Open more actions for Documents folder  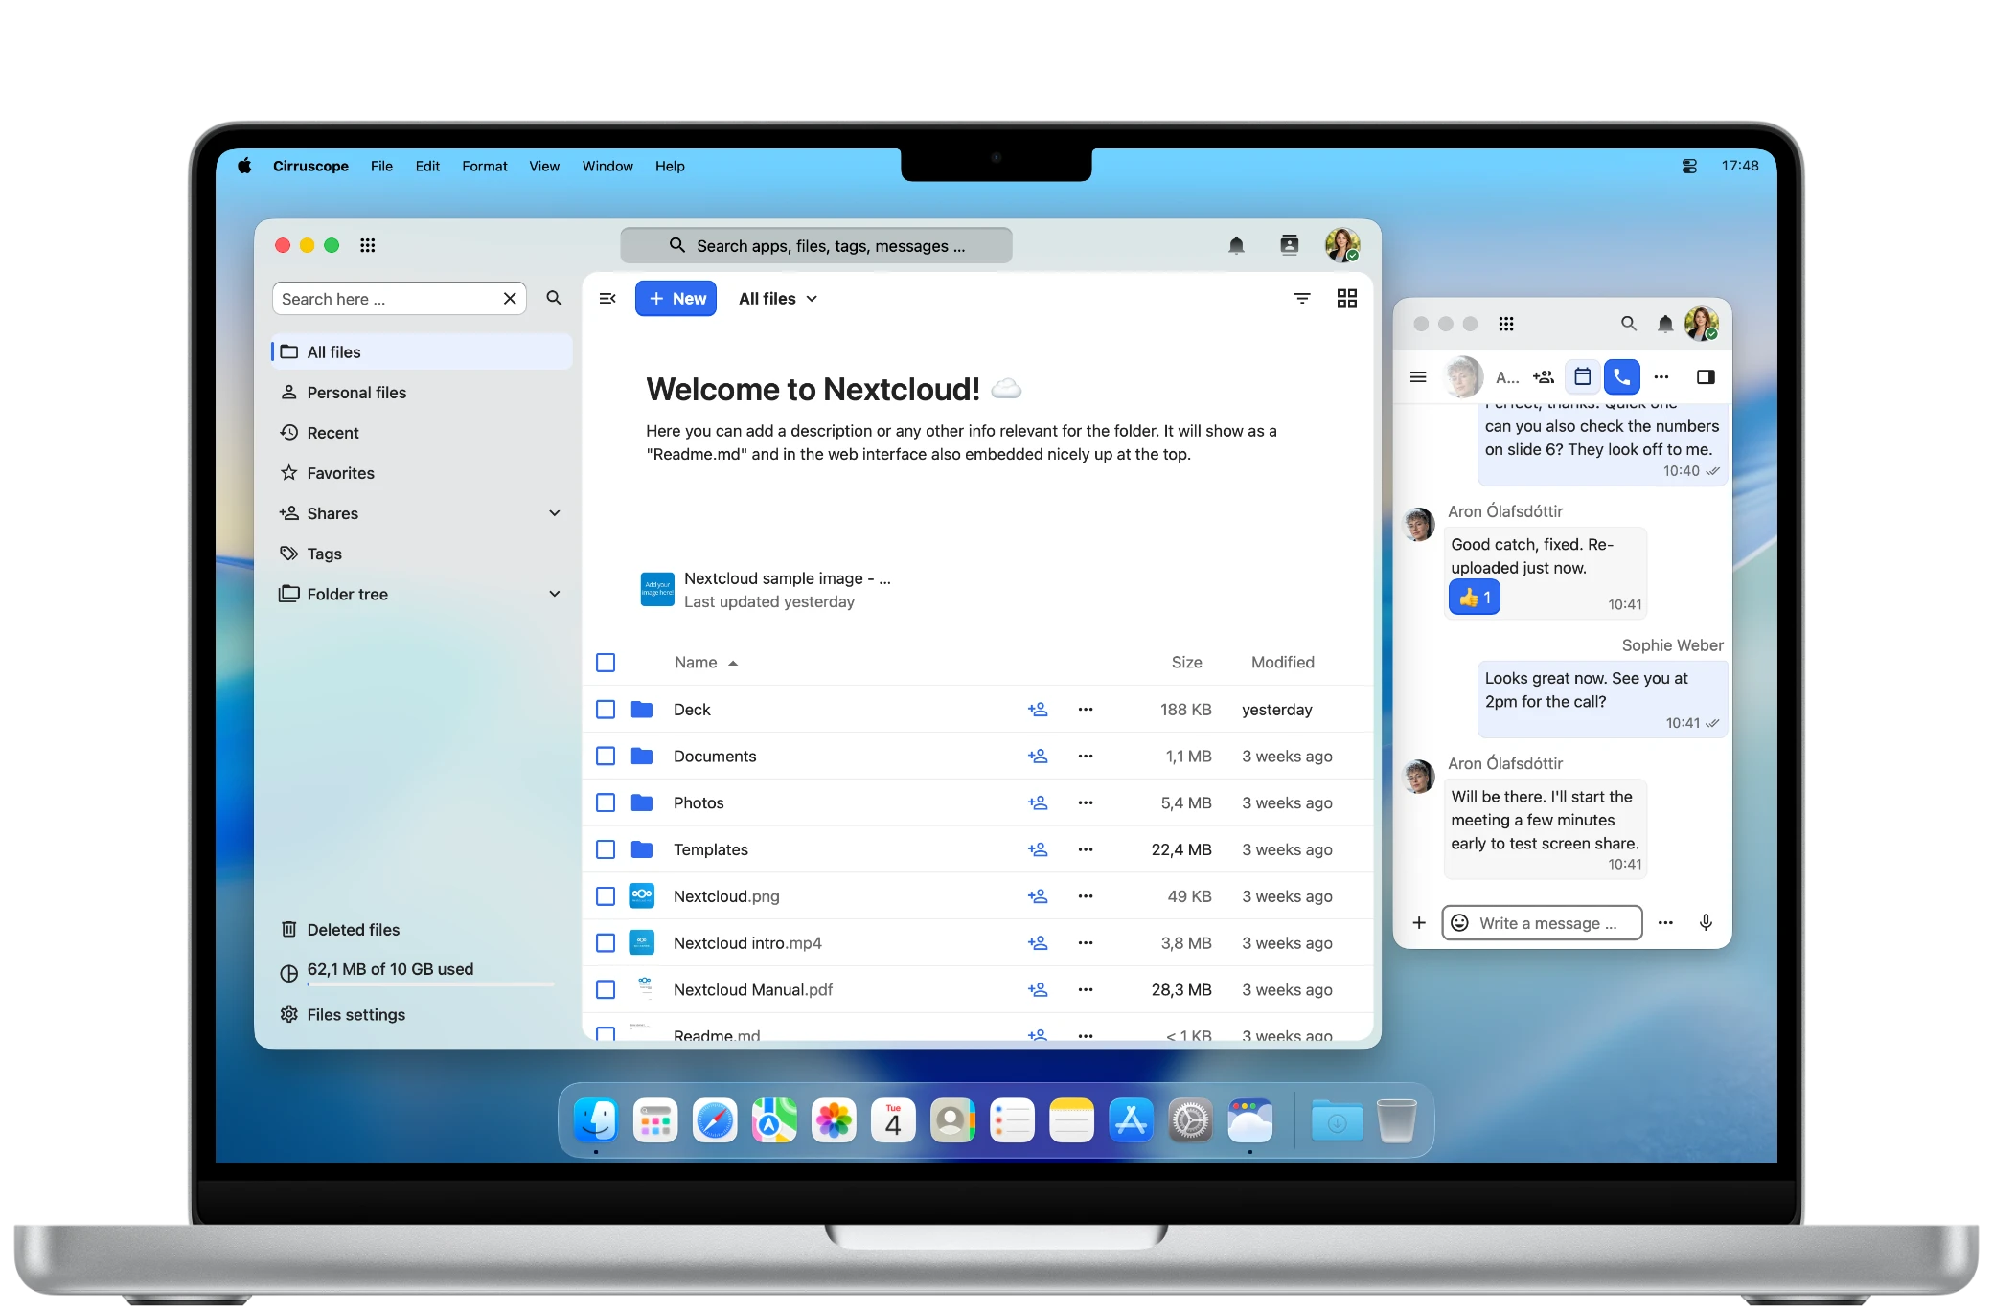[x=1085, y=757]
